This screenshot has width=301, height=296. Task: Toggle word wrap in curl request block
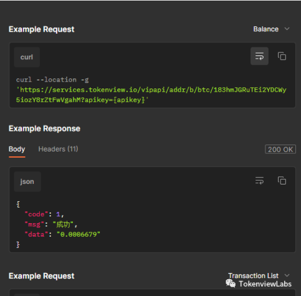(x=259, y=56)
